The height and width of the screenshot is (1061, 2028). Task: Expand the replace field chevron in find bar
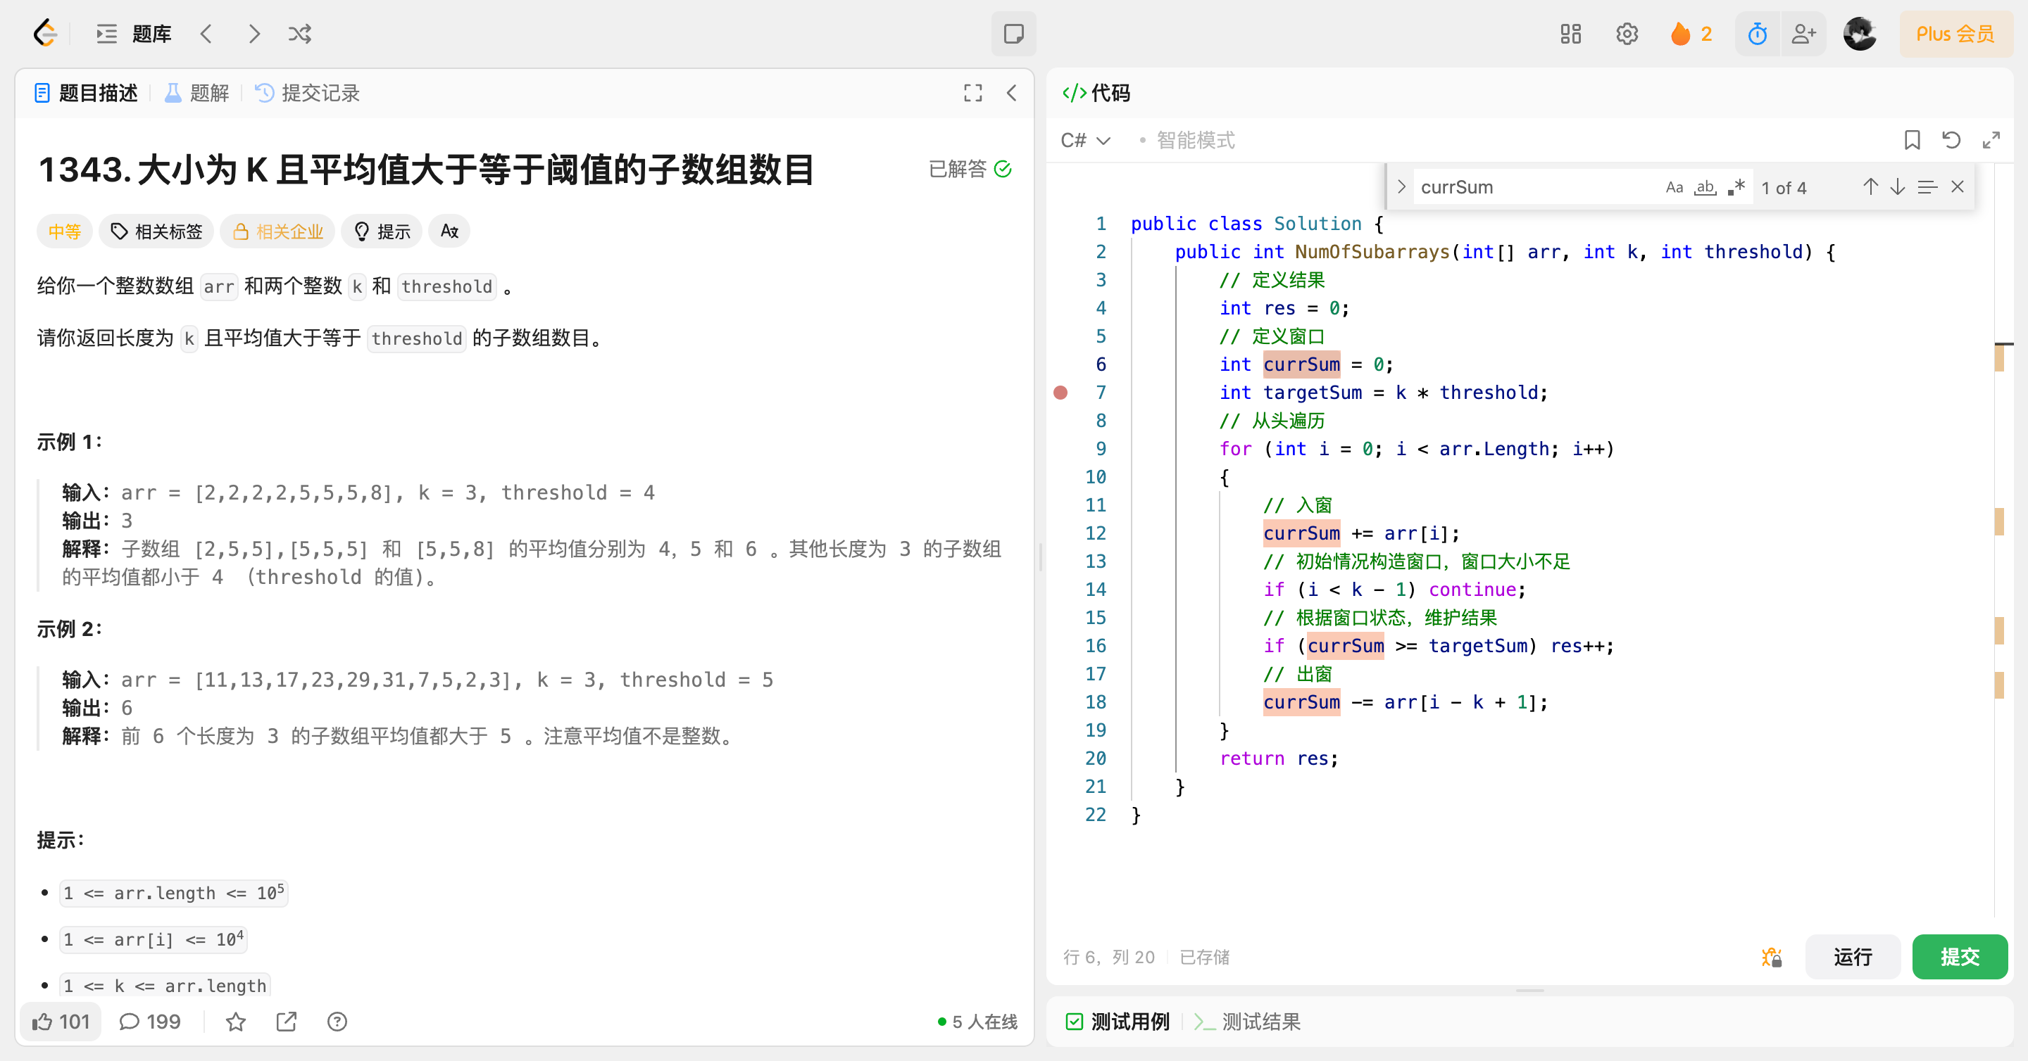(1401, 187)
